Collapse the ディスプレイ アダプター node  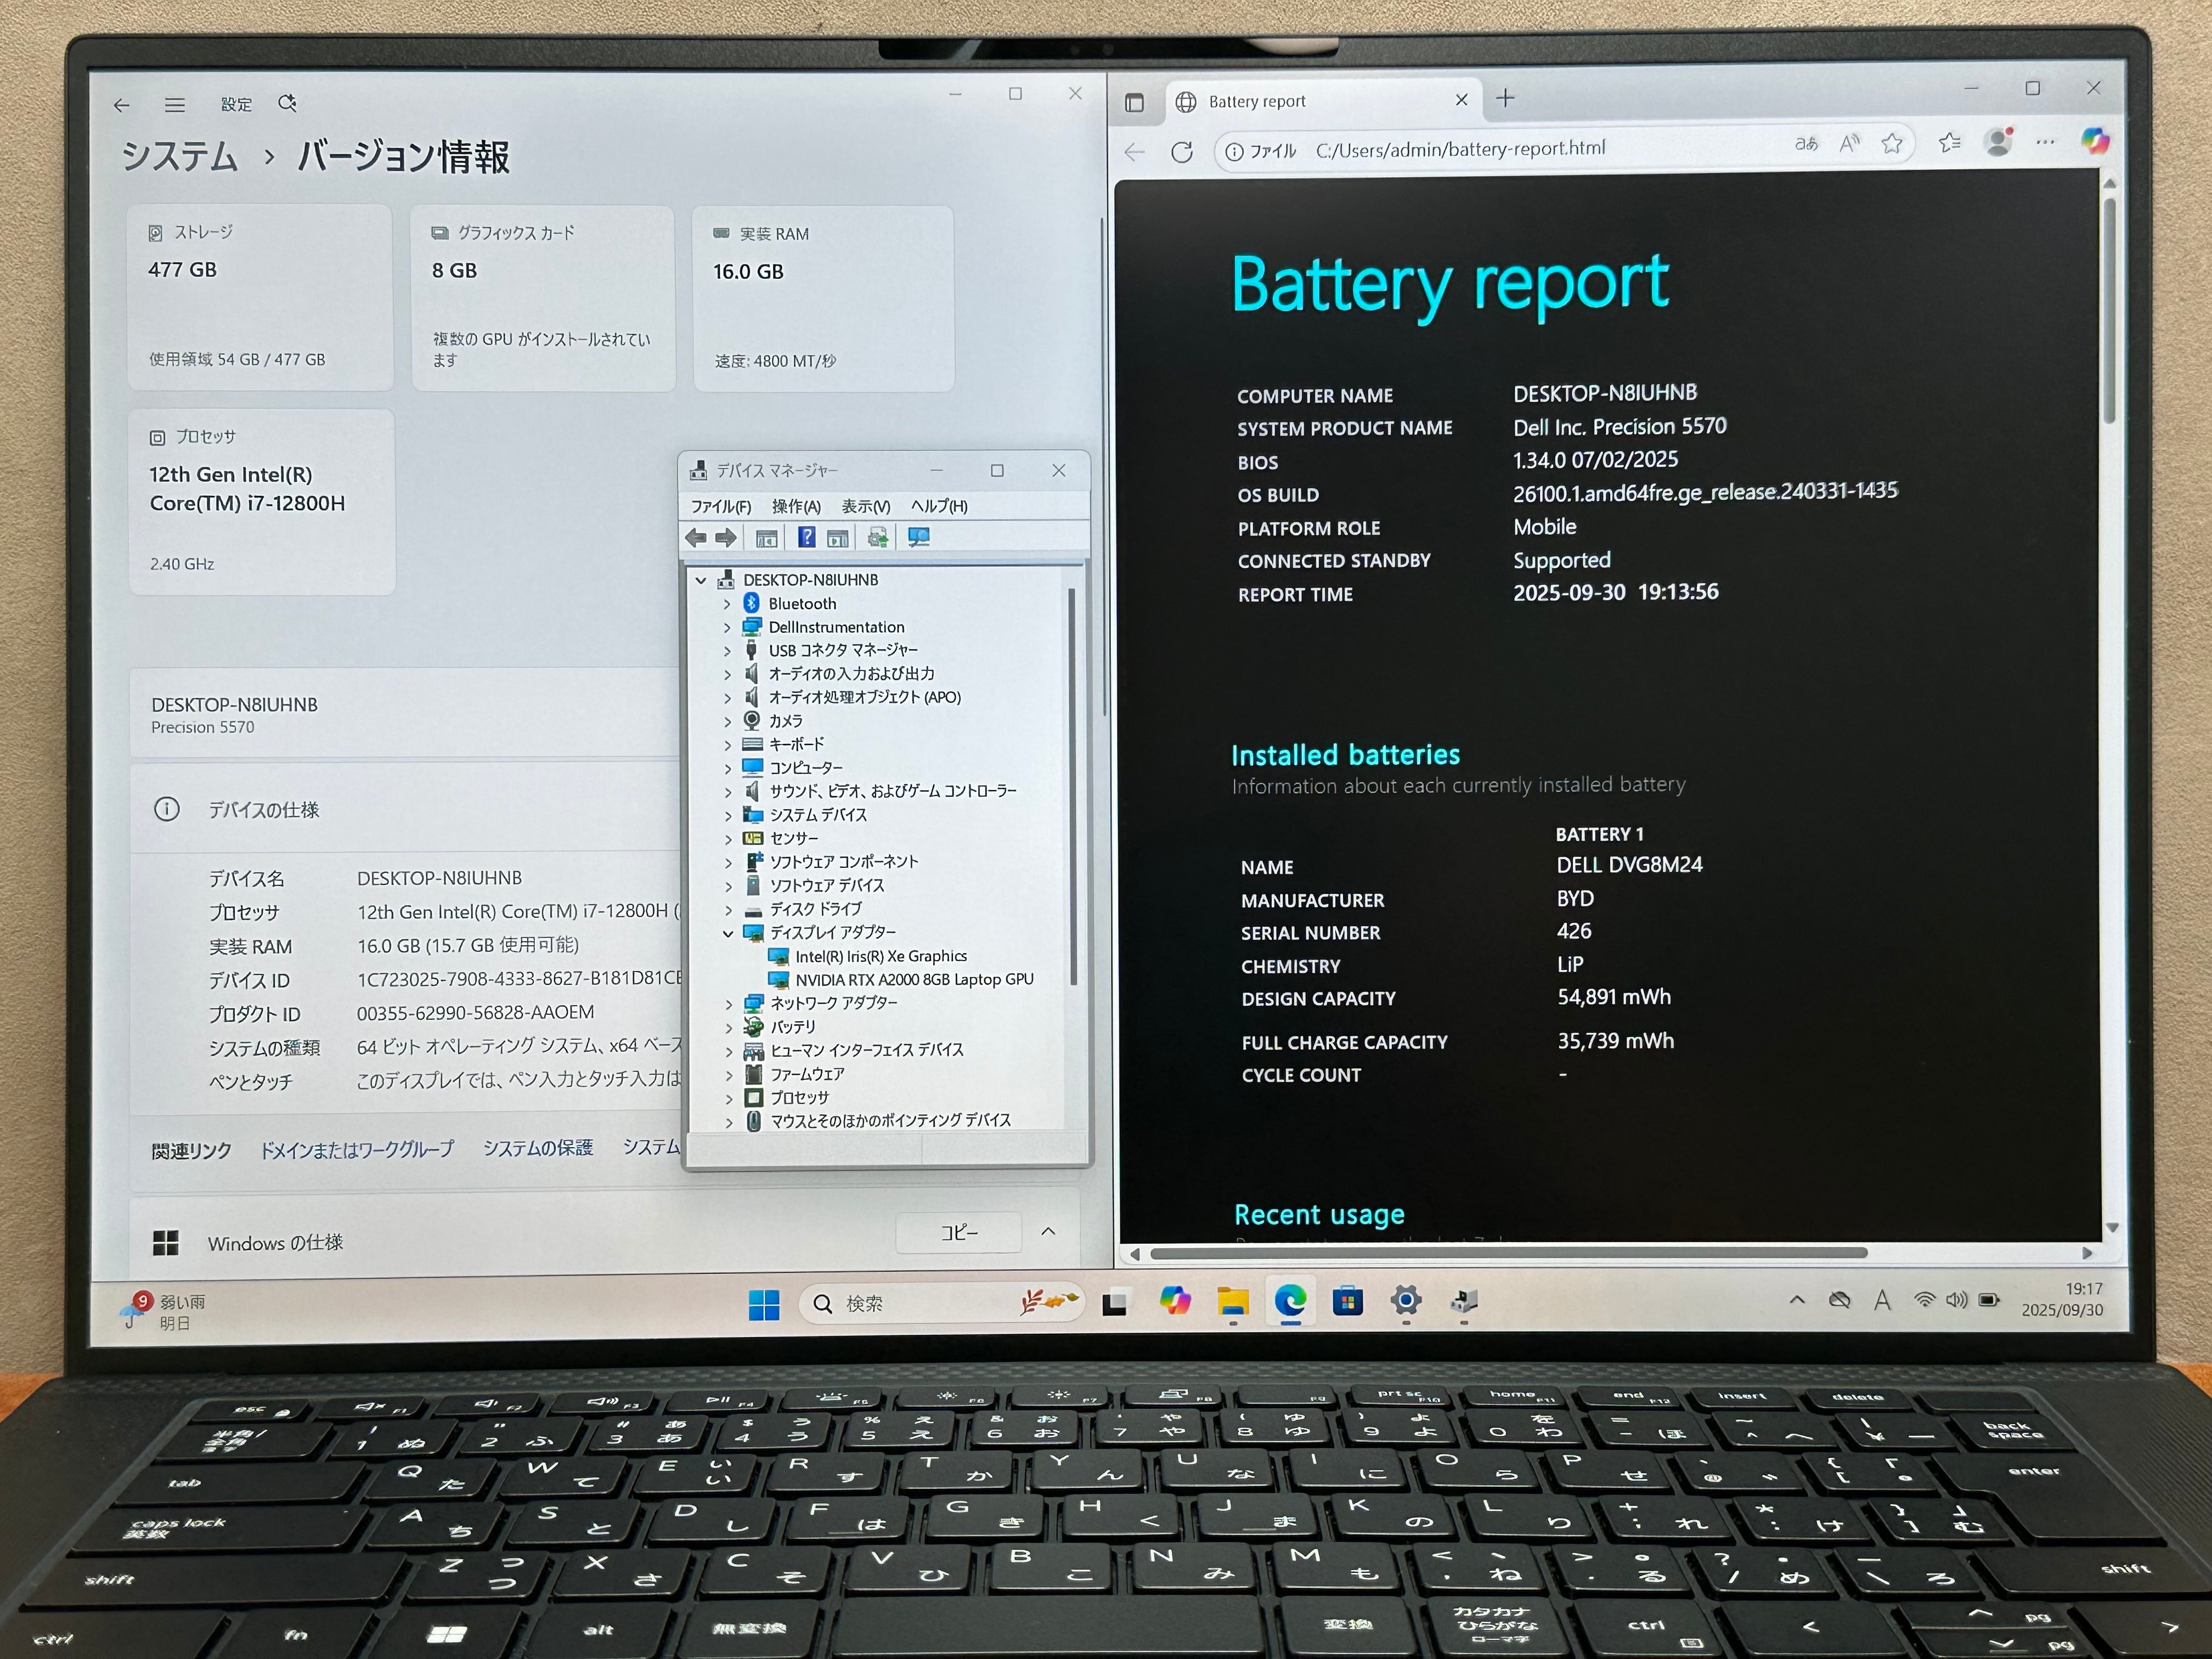click(728, 933)
